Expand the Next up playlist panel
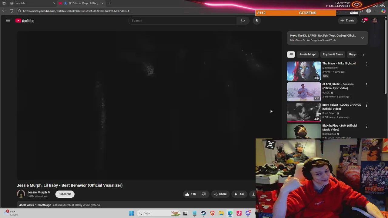The height and width of the screenshot is (218, 388). (x=363, y=38)
